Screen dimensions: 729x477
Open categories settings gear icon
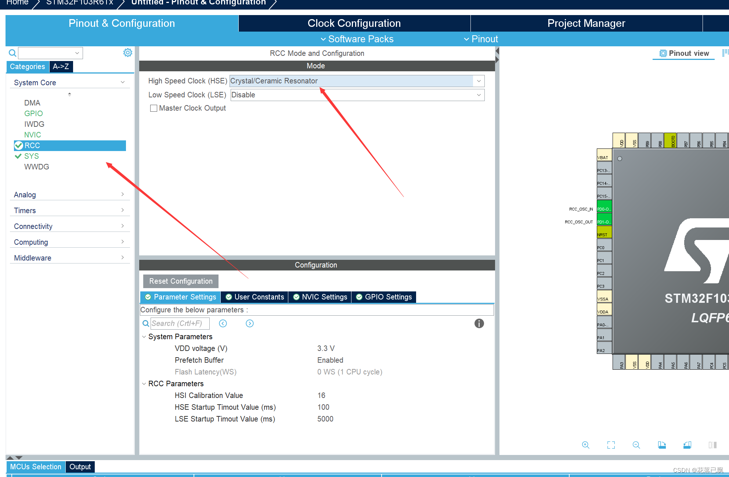click(127, 53)
